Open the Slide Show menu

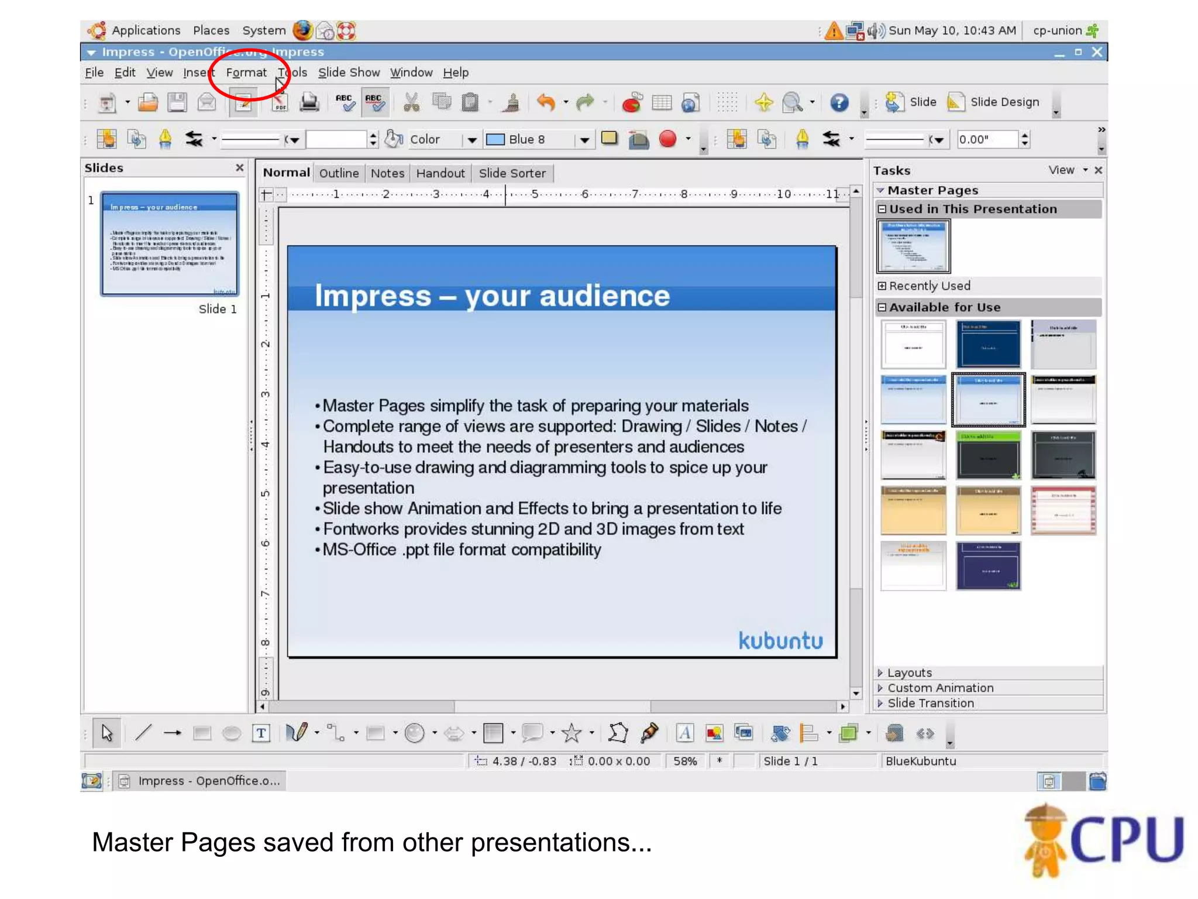click(349, 73)
